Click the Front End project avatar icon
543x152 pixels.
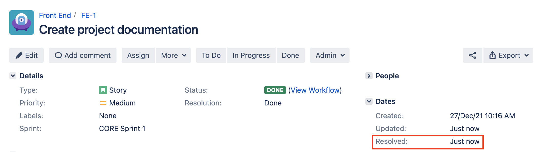(22, 23)
